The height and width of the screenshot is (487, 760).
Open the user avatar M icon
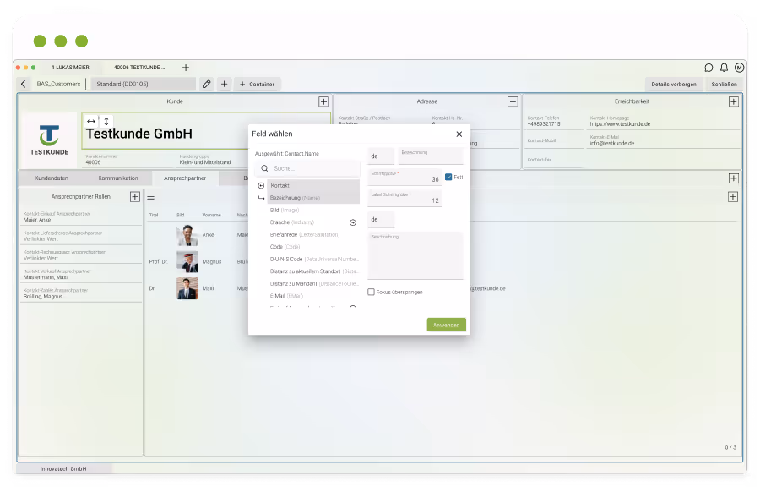coord(739,68)
